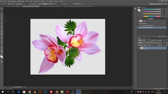Choose Intersect with selection mode
Screen dimensions: 168x94
point(13,4)
